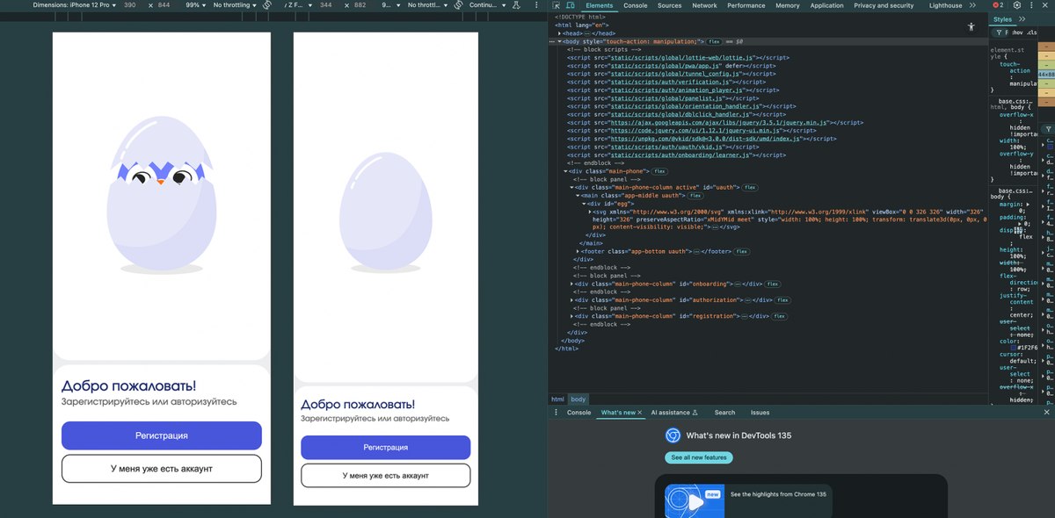Click the See all new features button
Viewport: 1055px width, 518px height.
point(698,457)
